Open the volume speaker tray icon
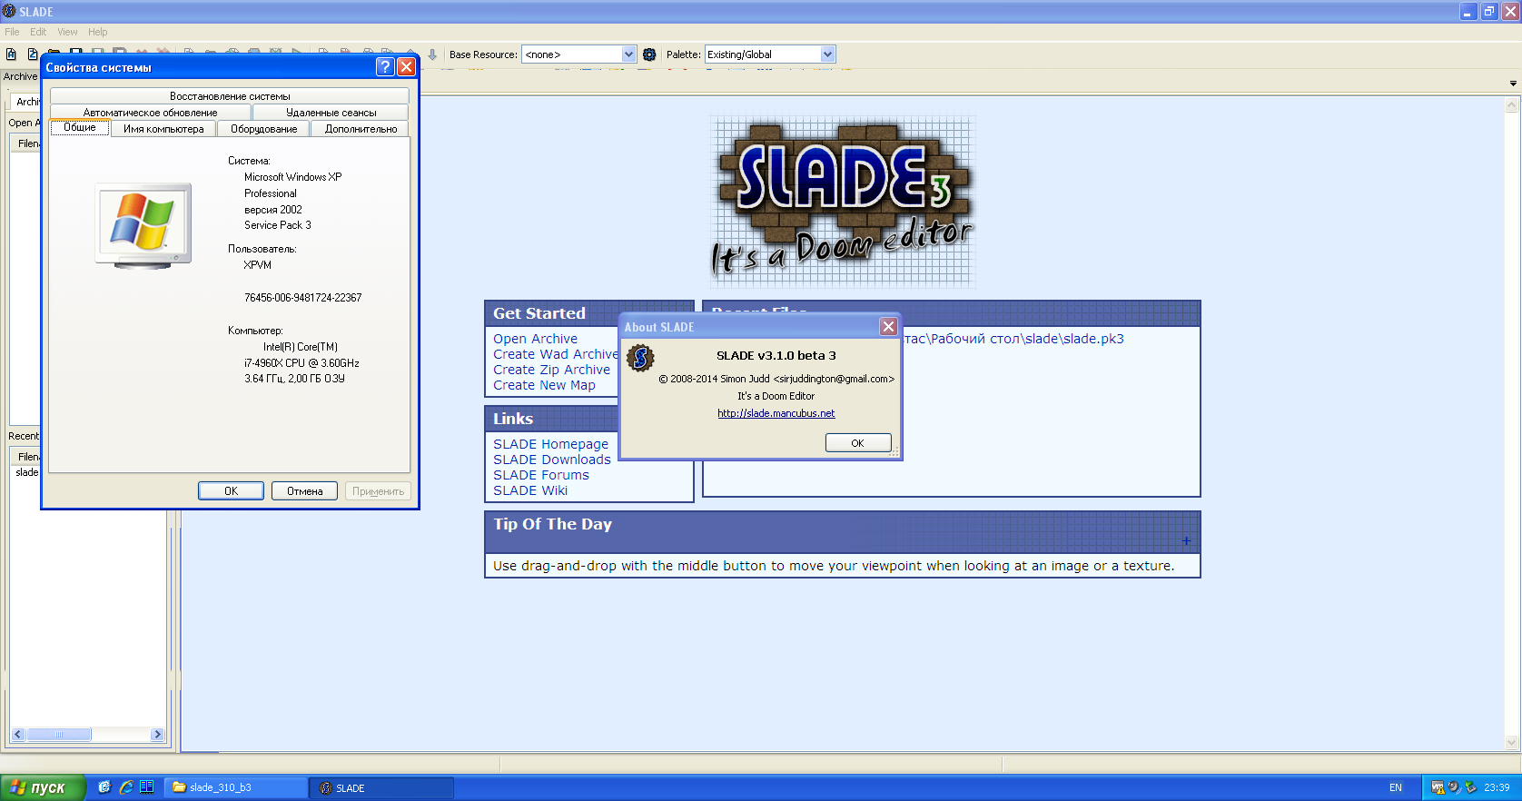 pyautogui.click(x=1454, y=787)
